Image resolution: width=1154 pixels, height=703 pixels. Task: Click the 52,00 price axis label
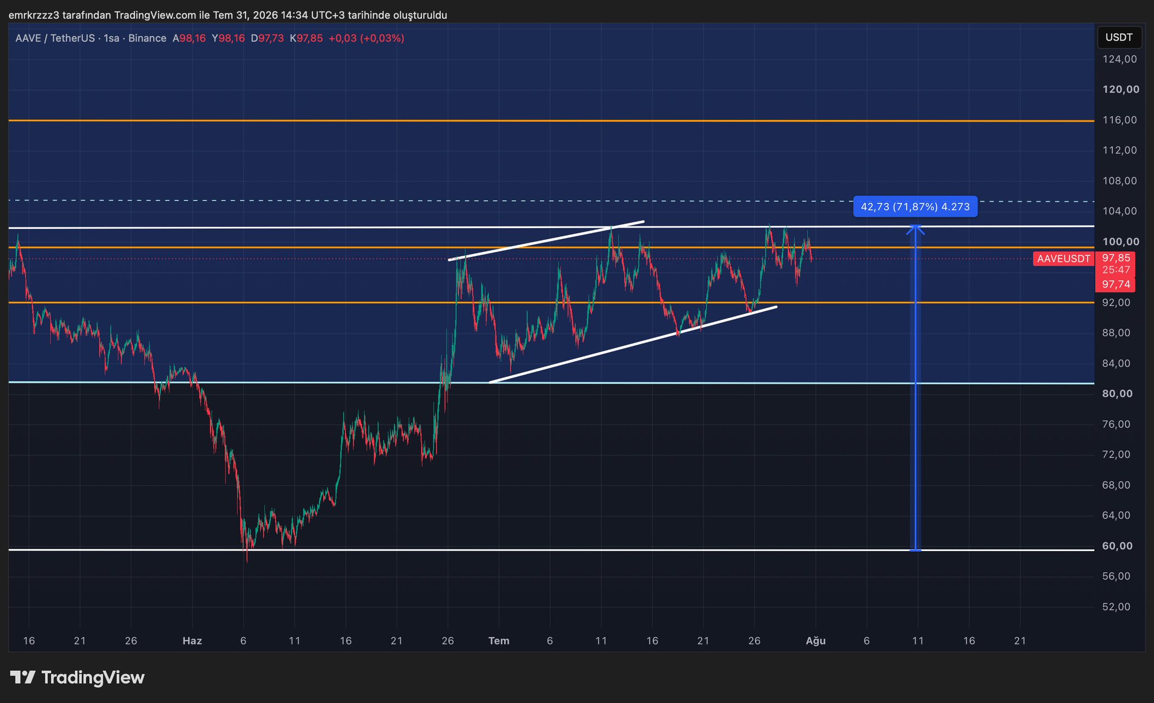tap(1116, 607)
